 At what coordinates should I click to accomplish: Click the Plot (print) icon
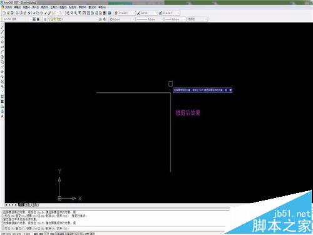(x=18, y=13)
